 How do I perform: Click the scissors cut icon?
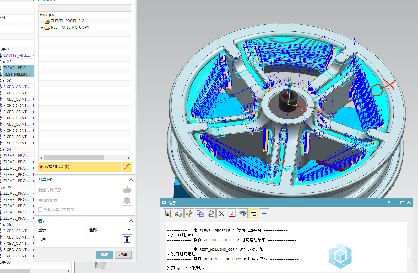(189, 213)
